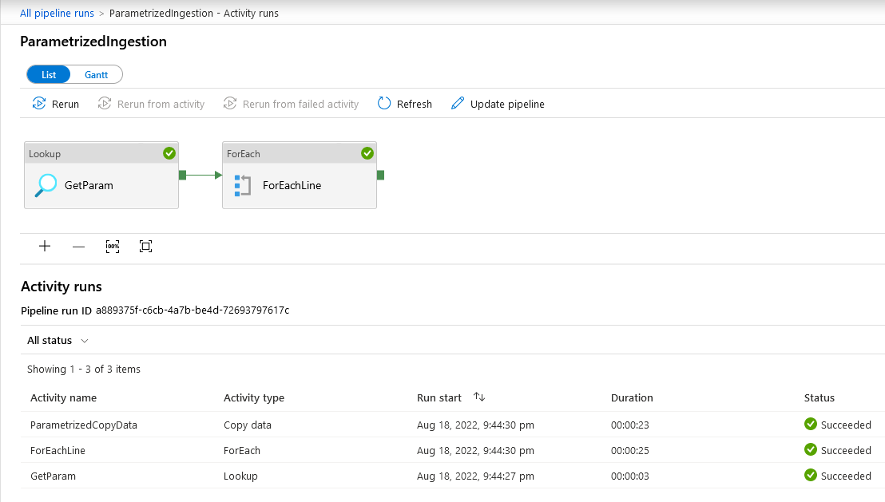885x502 pixels.
Task: Click the ForEachLine loop icon
Action: (x=243, y=185)
